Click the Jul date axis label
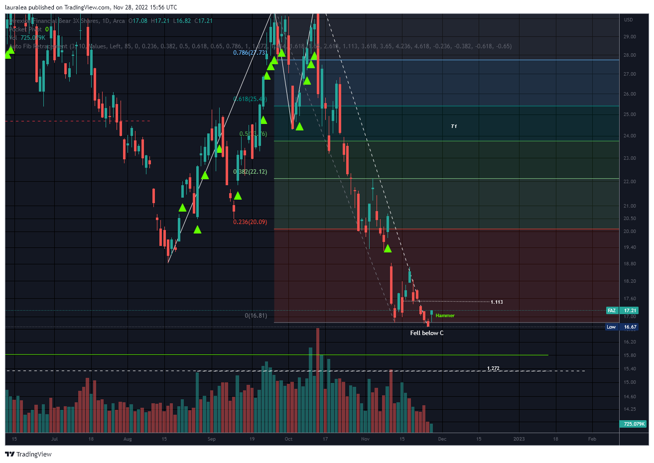The image size is (654, 463). tap(54, 439)
